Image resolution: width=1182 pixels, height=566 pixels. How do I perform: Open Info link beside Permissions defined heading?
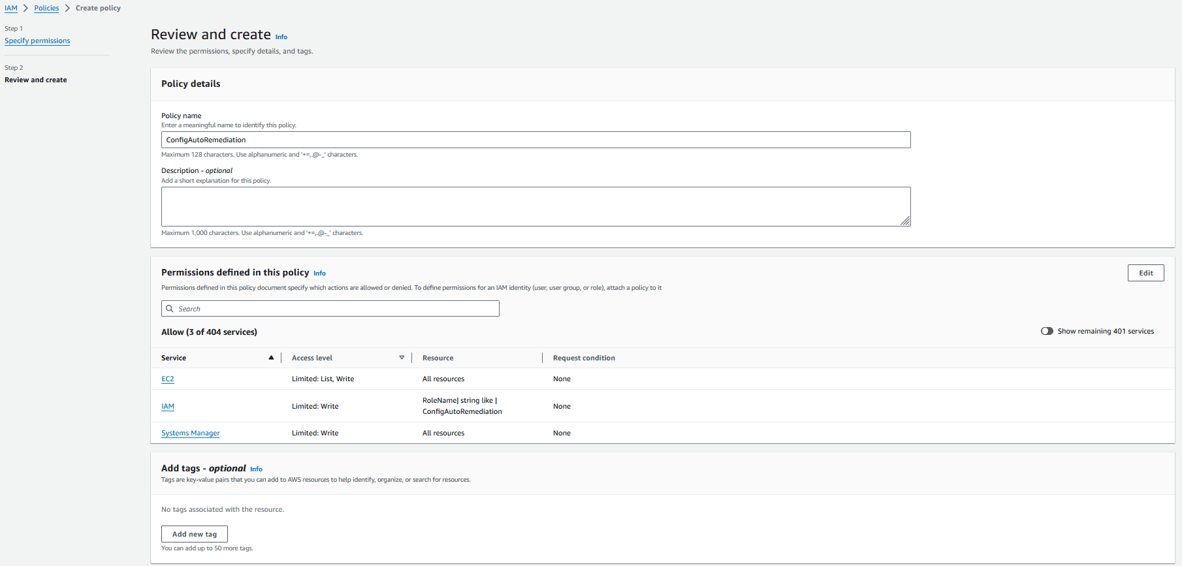coord(319,274)
